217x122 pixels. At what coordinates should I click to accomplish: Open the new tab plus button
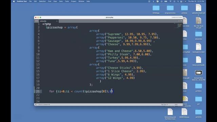(x=179, y=21)
